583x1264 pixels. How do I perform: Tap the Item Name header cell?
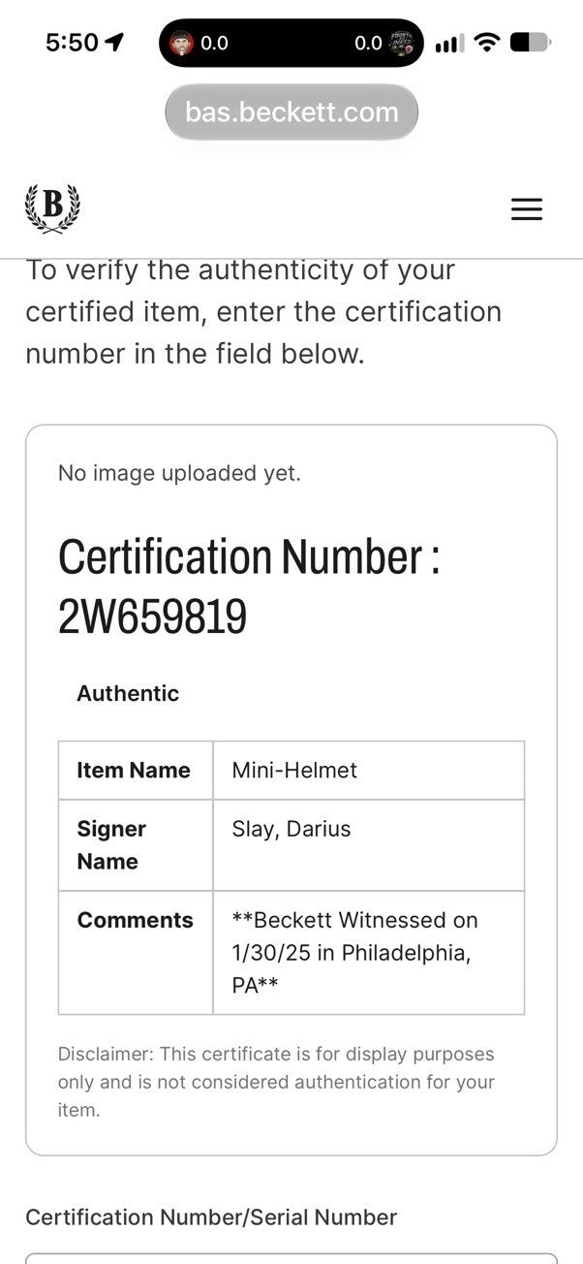point(136,771)
